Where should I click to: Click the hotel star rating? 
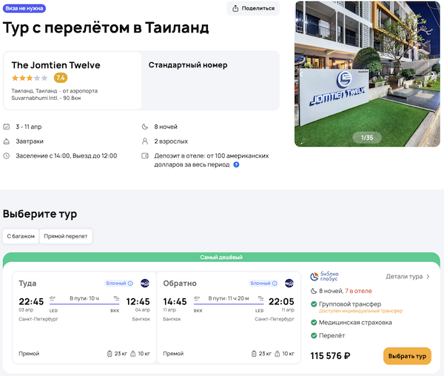[x=30, y=78]
